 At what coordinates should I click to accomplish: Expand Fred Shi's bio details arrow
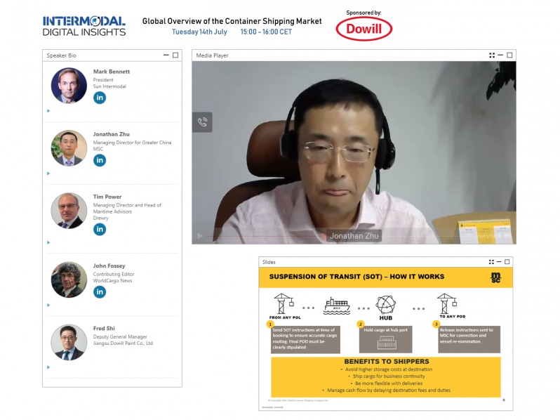tap(48, 367)
